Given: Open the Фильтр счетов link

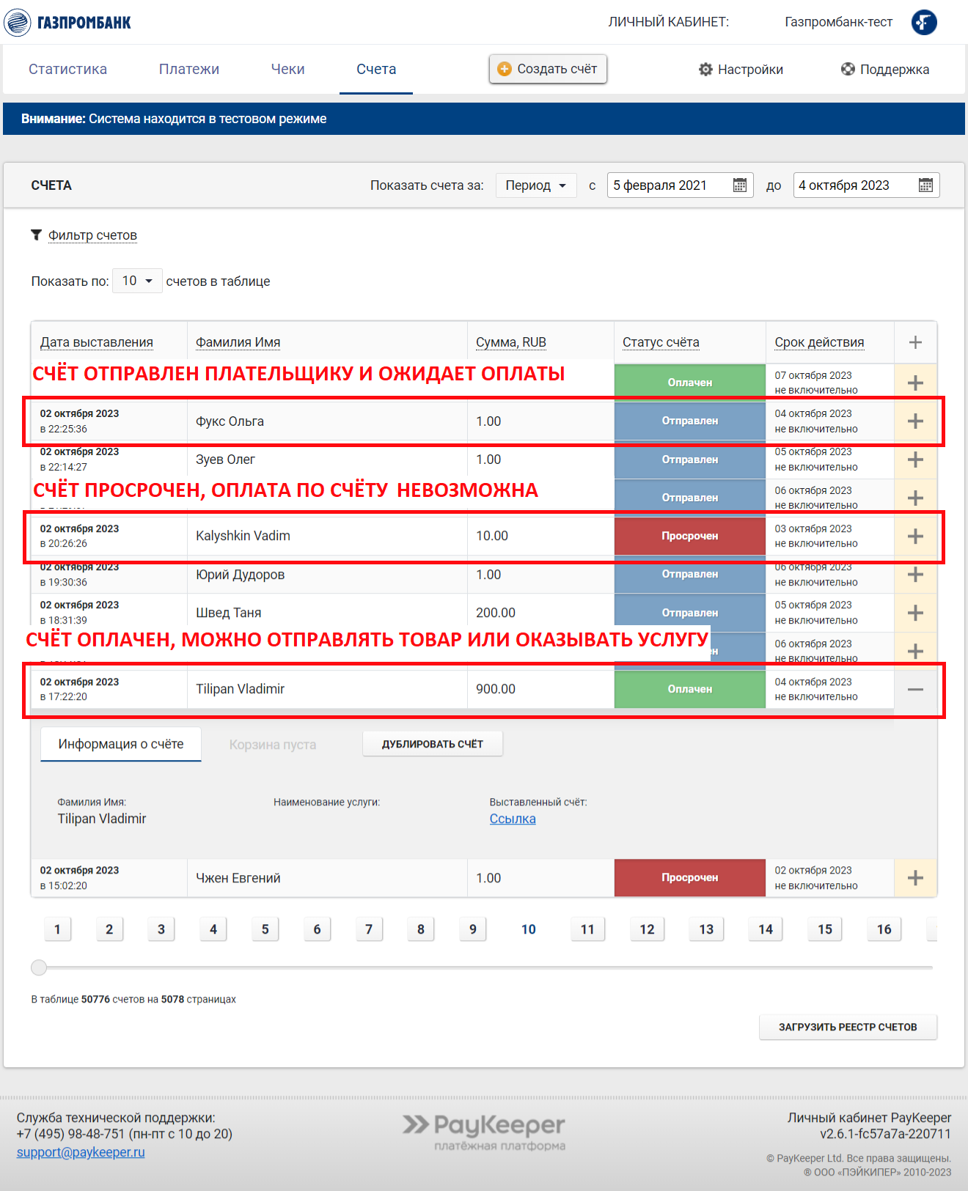Looking at the screenshot, I should coord(92,235).
